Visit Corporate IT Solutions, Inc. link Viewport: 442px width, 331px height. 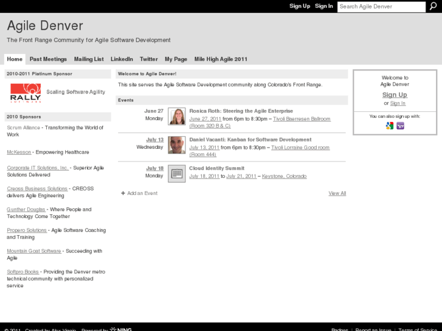(38, 168)
